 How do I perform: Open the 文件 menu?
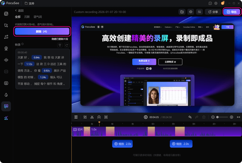point(29,3)
